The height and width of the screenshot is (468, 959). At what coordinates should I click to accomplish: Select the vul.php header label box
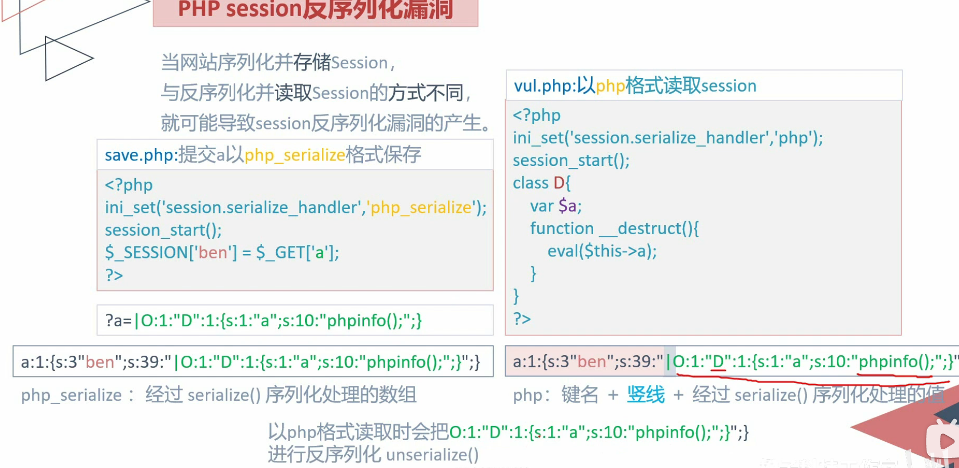(x=704, y=86)
